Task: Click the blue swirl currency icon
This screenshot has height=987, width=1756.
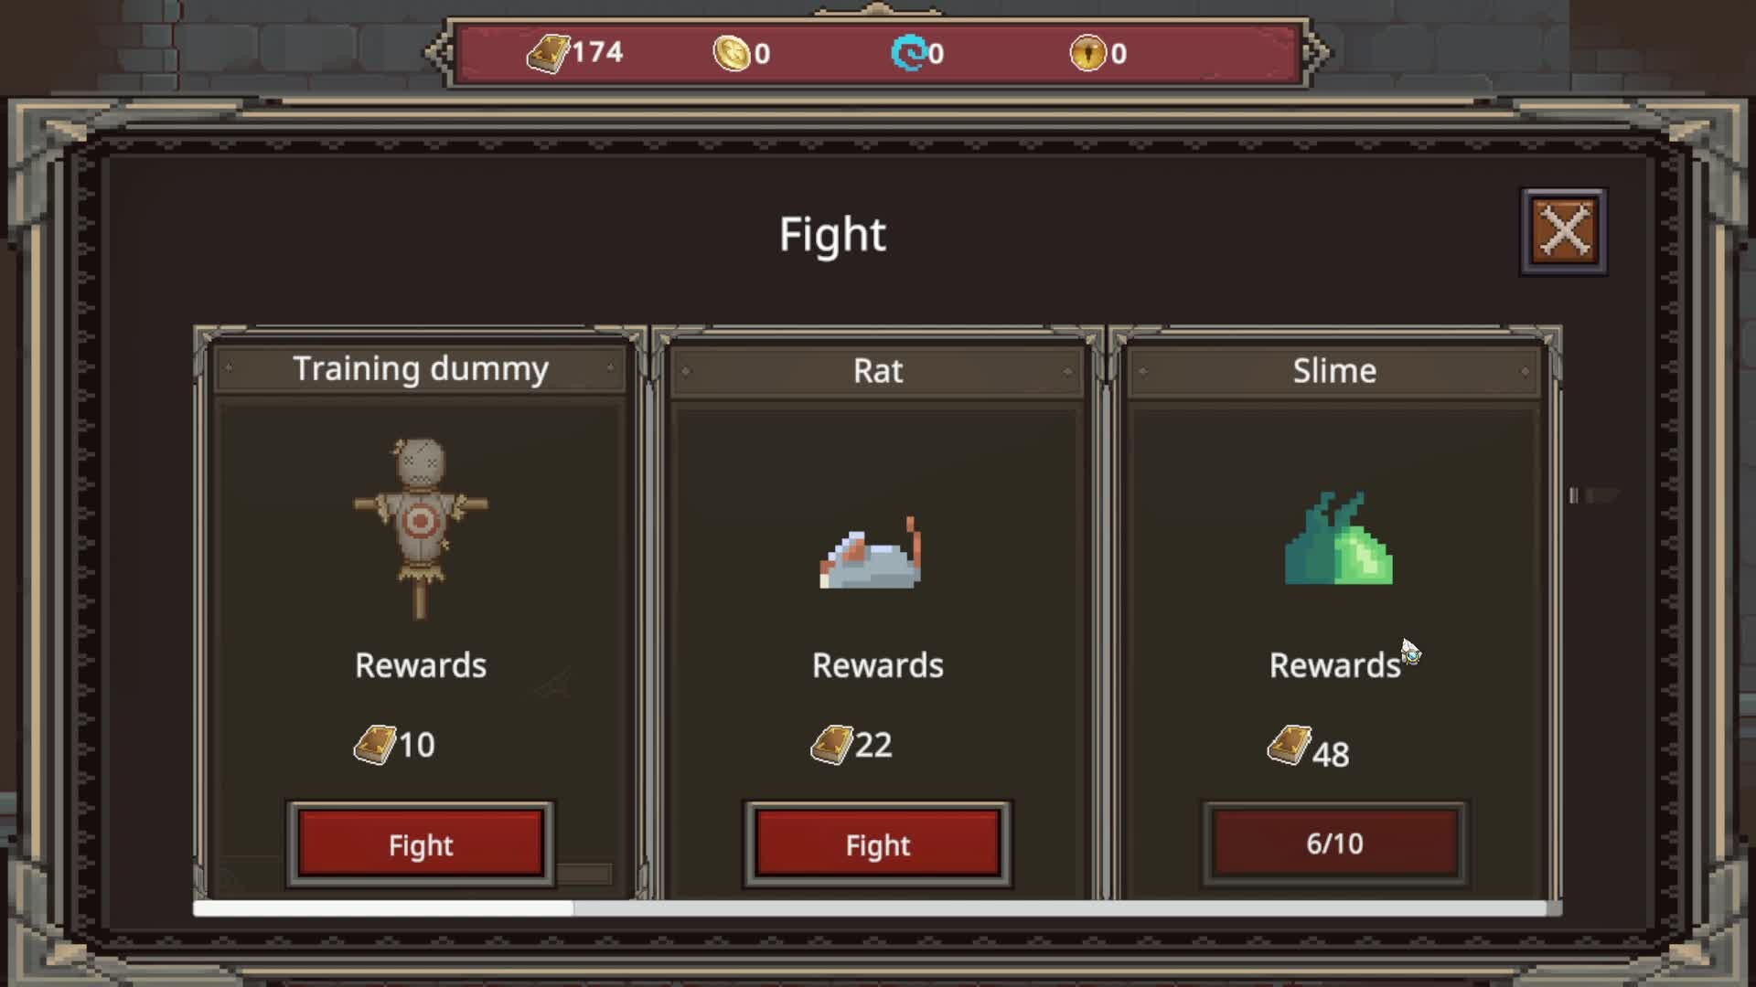Action: pos(909,53)
